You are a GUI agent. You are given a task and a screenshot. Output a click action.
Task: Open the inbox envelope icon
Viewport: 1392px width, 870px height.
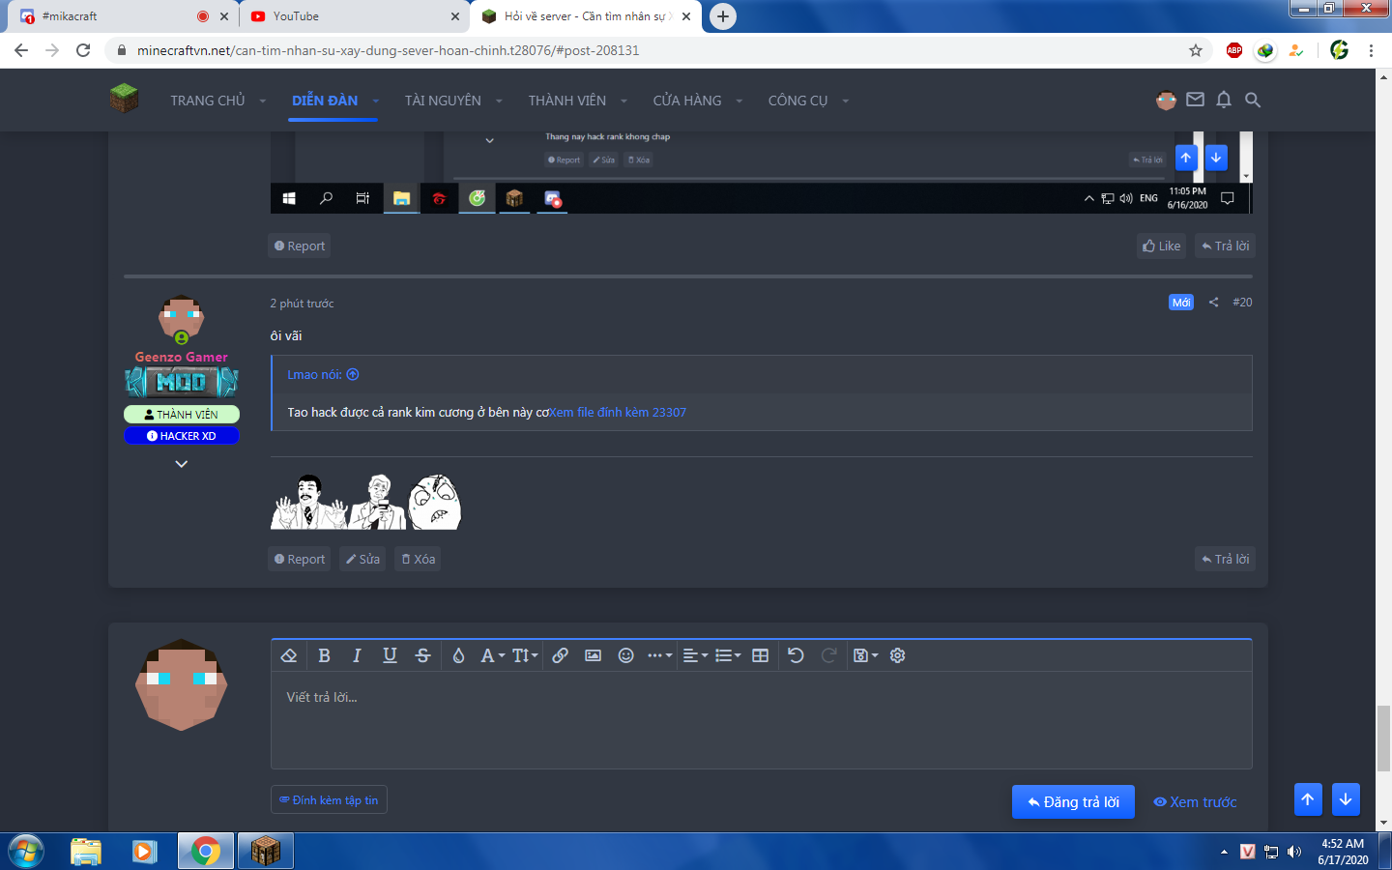pos(1196,100)
